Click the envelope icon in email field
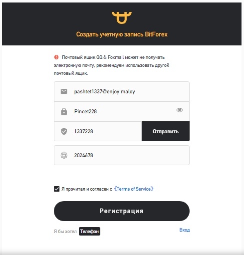This screenshot has height=255, width=244. coord(64,91)
